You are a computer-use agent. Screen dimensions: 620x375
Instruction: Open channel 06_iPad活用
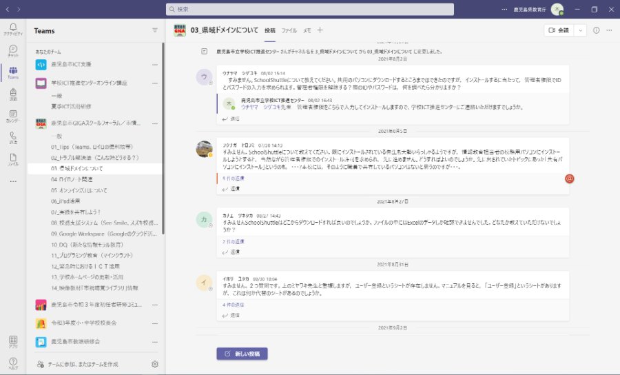(x=65, y=201)
